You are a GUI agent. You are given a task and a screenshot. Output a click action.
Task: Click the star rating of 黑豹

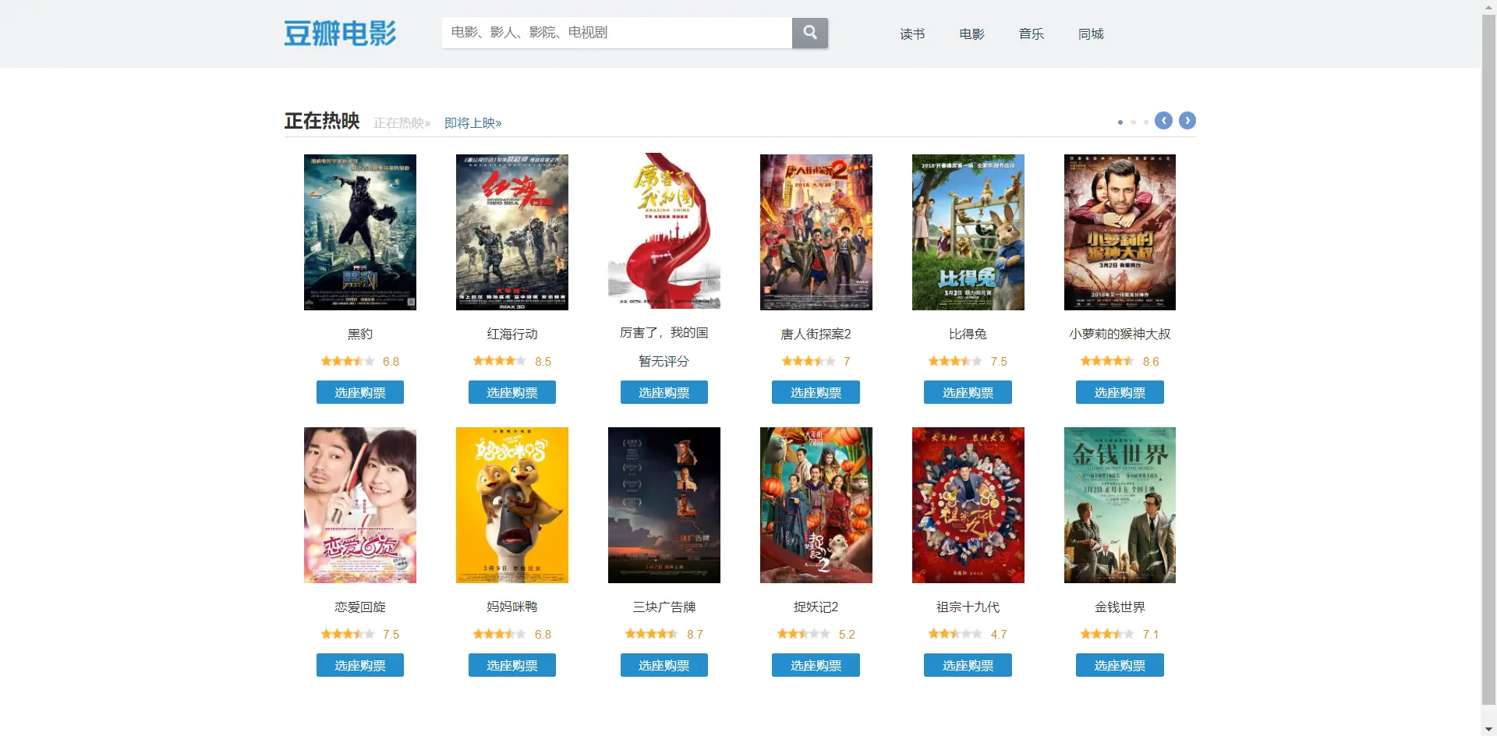point(348,361)
